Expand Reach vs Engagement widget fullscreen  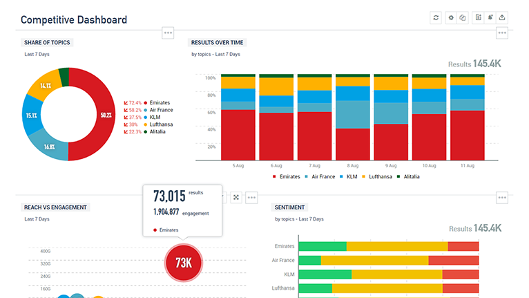click(236, 197)
